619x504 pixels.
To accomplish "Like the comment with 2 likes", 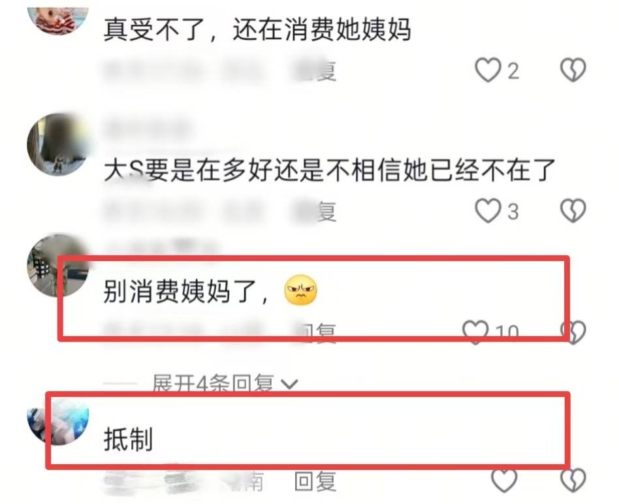I will pyautogui.click(x=488, y=70).
